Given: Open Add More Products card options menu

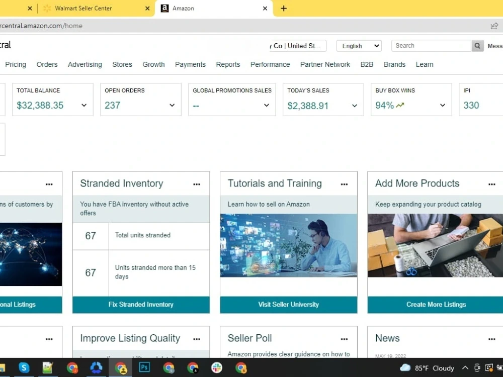Looking at the screenshot, I should click(x=492, y=184).
